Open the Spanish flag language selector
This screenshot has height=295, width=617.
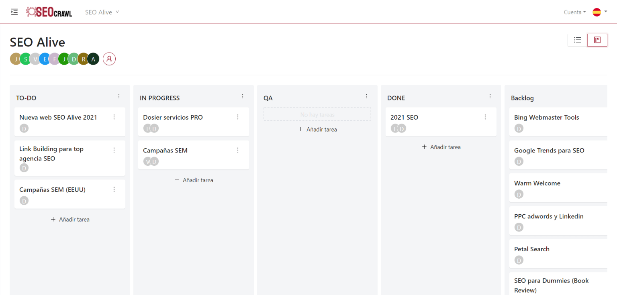pos(599,12)
